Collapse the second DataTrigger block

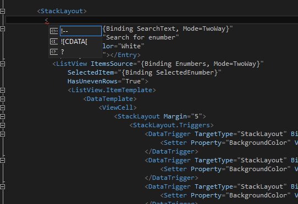2,160
